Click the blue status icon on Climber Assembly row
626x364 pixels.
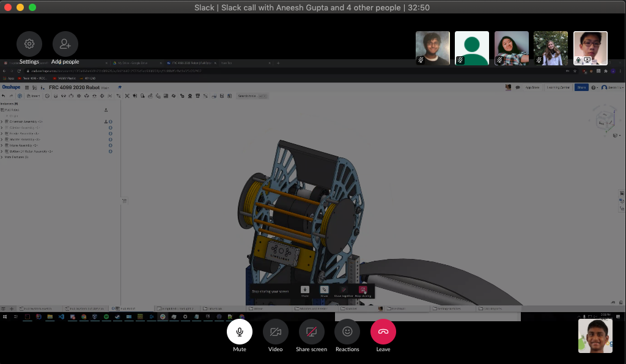(110, 128)
